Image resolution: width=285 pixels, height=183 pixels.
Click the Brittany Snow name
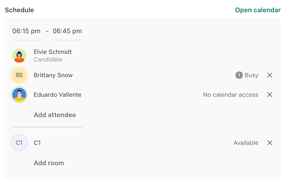tap(53, 75)
